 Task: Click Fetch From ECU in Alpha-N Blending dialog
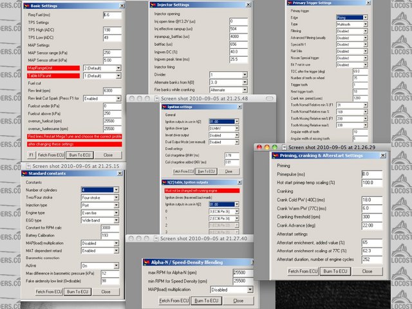[x=174, y=301]
